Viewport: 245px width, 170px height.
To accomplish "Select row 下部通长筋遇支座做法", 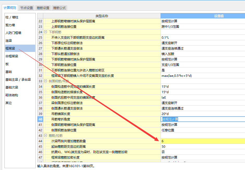I will 102,48.
